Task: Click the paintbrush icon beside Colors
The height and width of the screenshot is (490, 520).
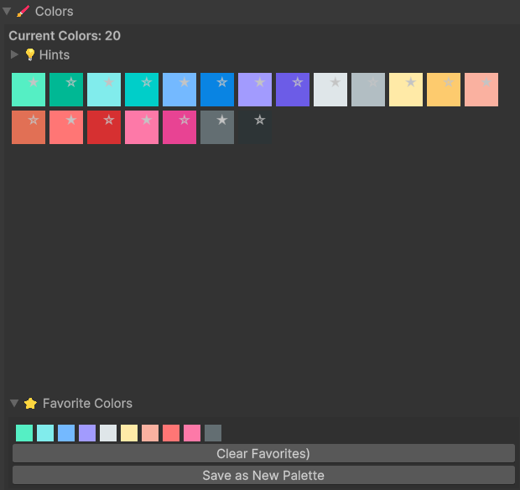Action: [x=23, y=12]
